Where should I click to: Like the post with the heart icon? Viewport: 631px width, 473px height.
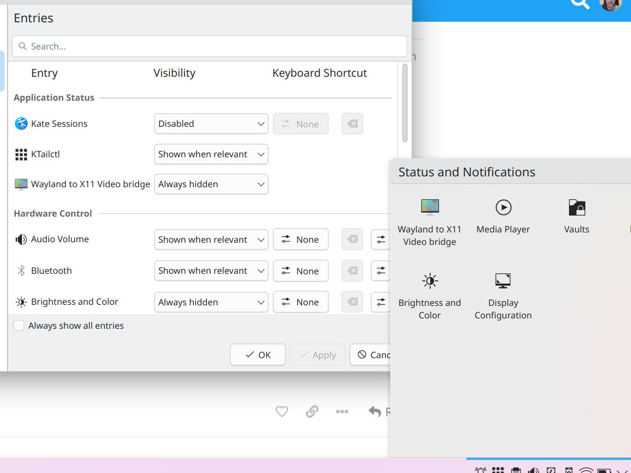(281, 411)
